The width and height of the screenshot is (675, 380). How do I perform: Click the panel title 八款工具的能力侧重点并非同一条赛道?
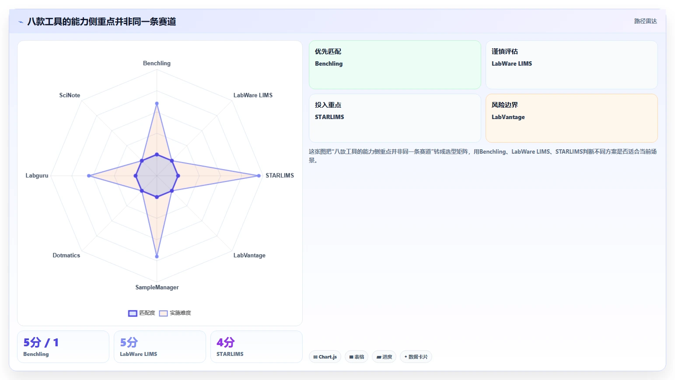pyautogui.click(x=101, y=21)
